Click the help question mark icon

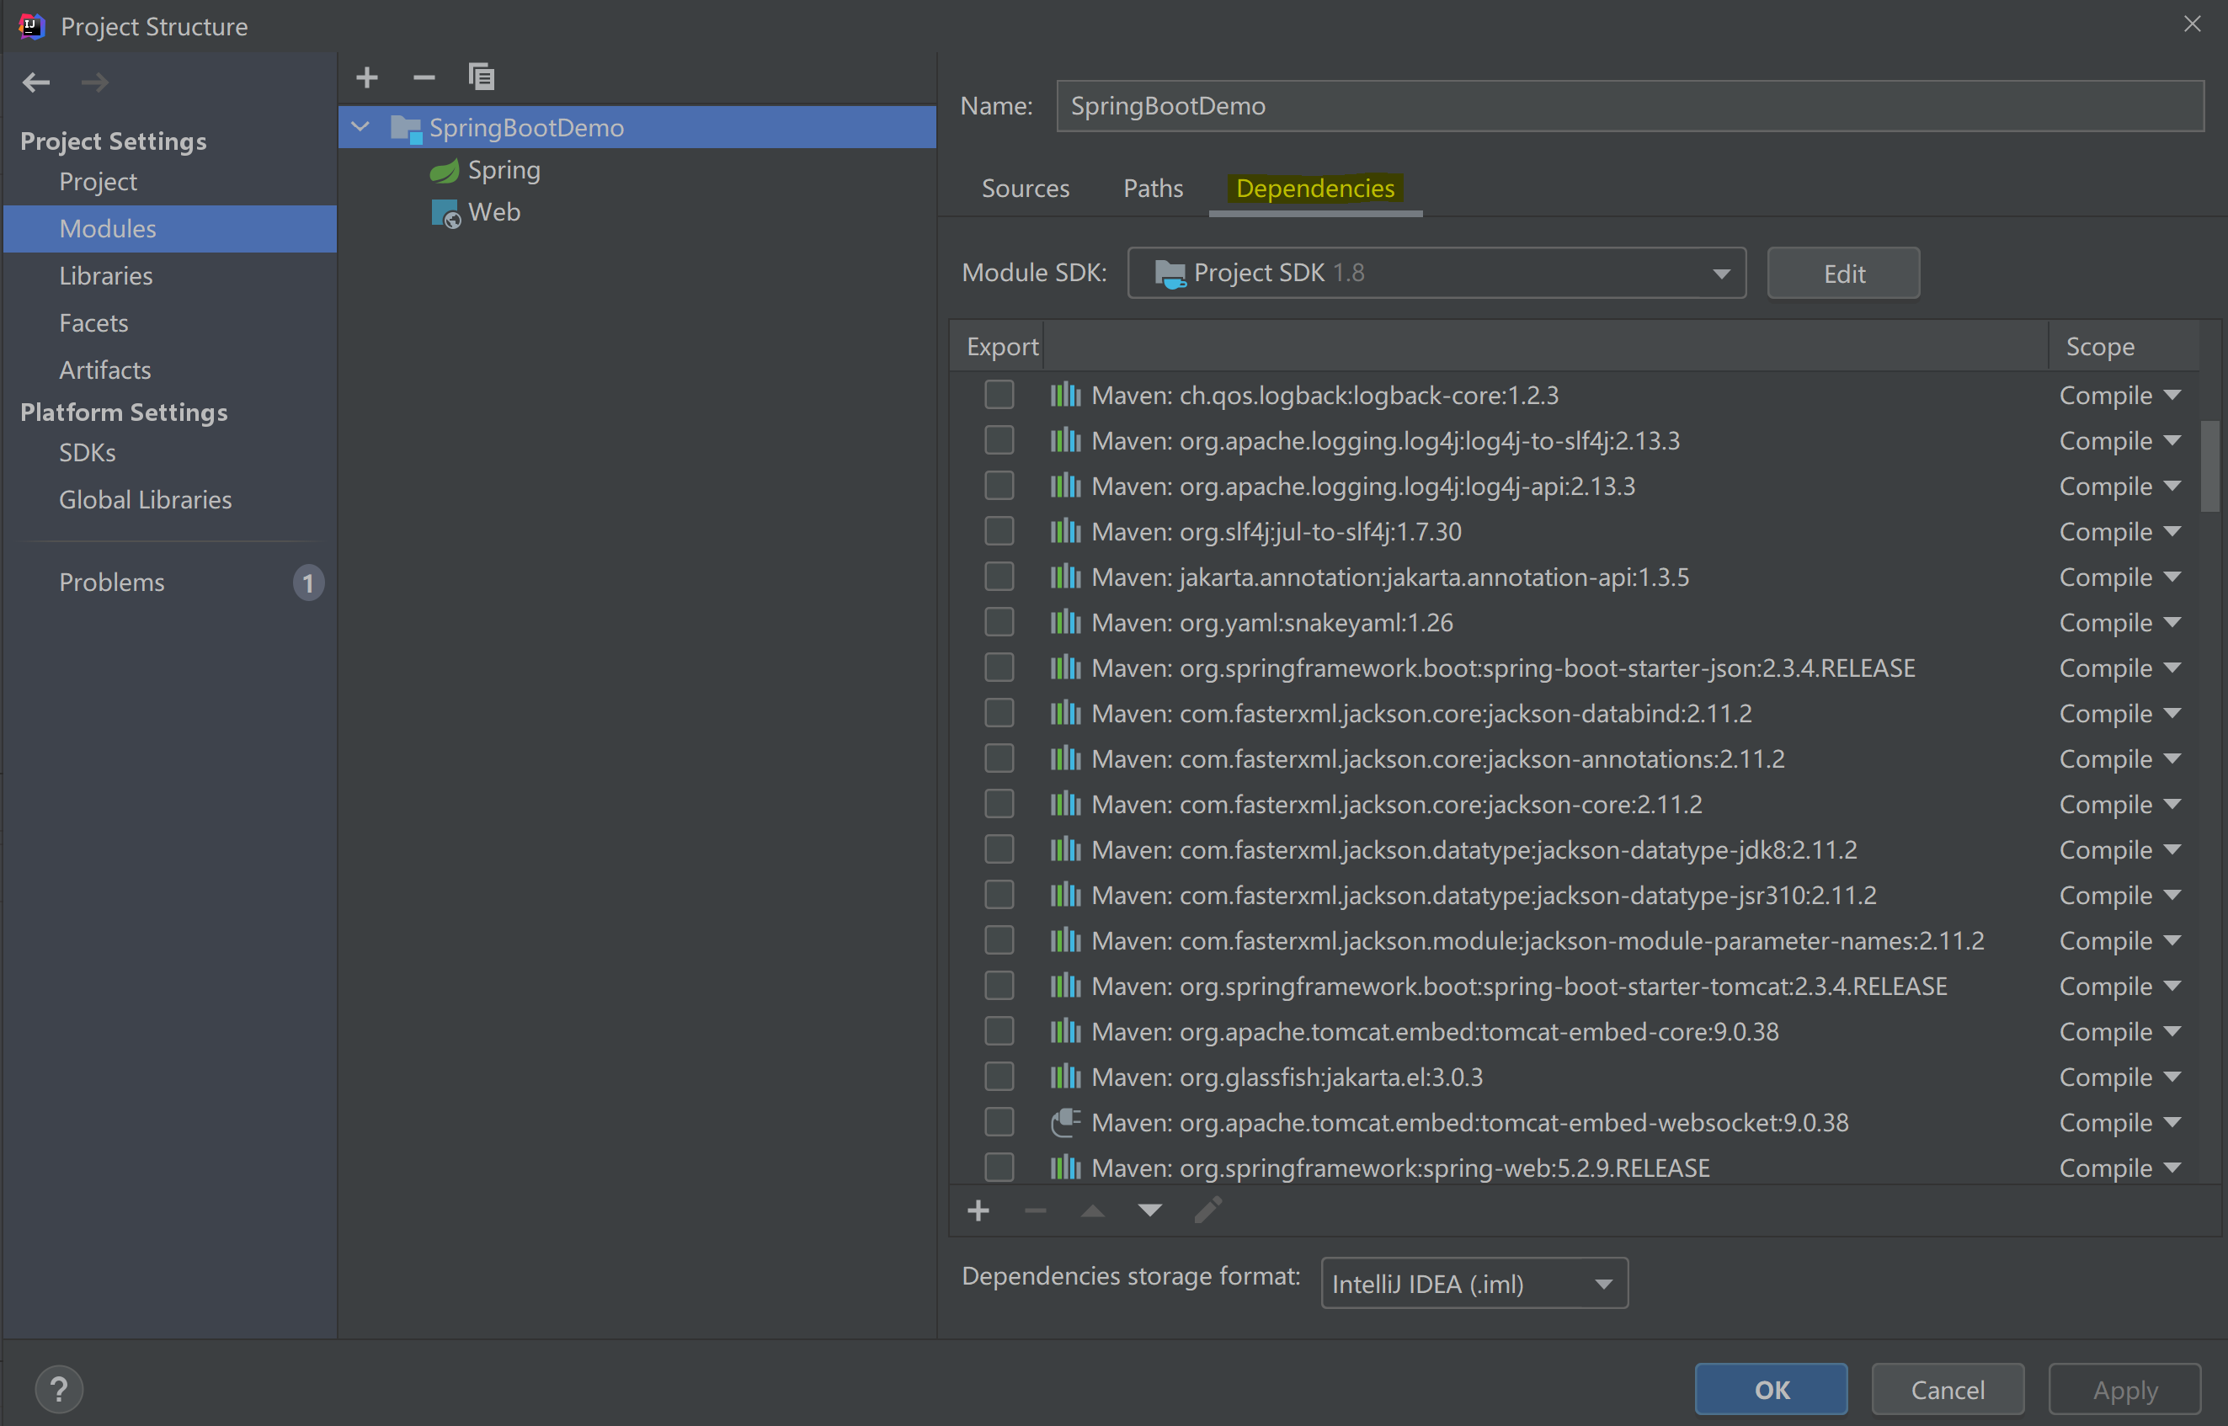point(58,1389)
